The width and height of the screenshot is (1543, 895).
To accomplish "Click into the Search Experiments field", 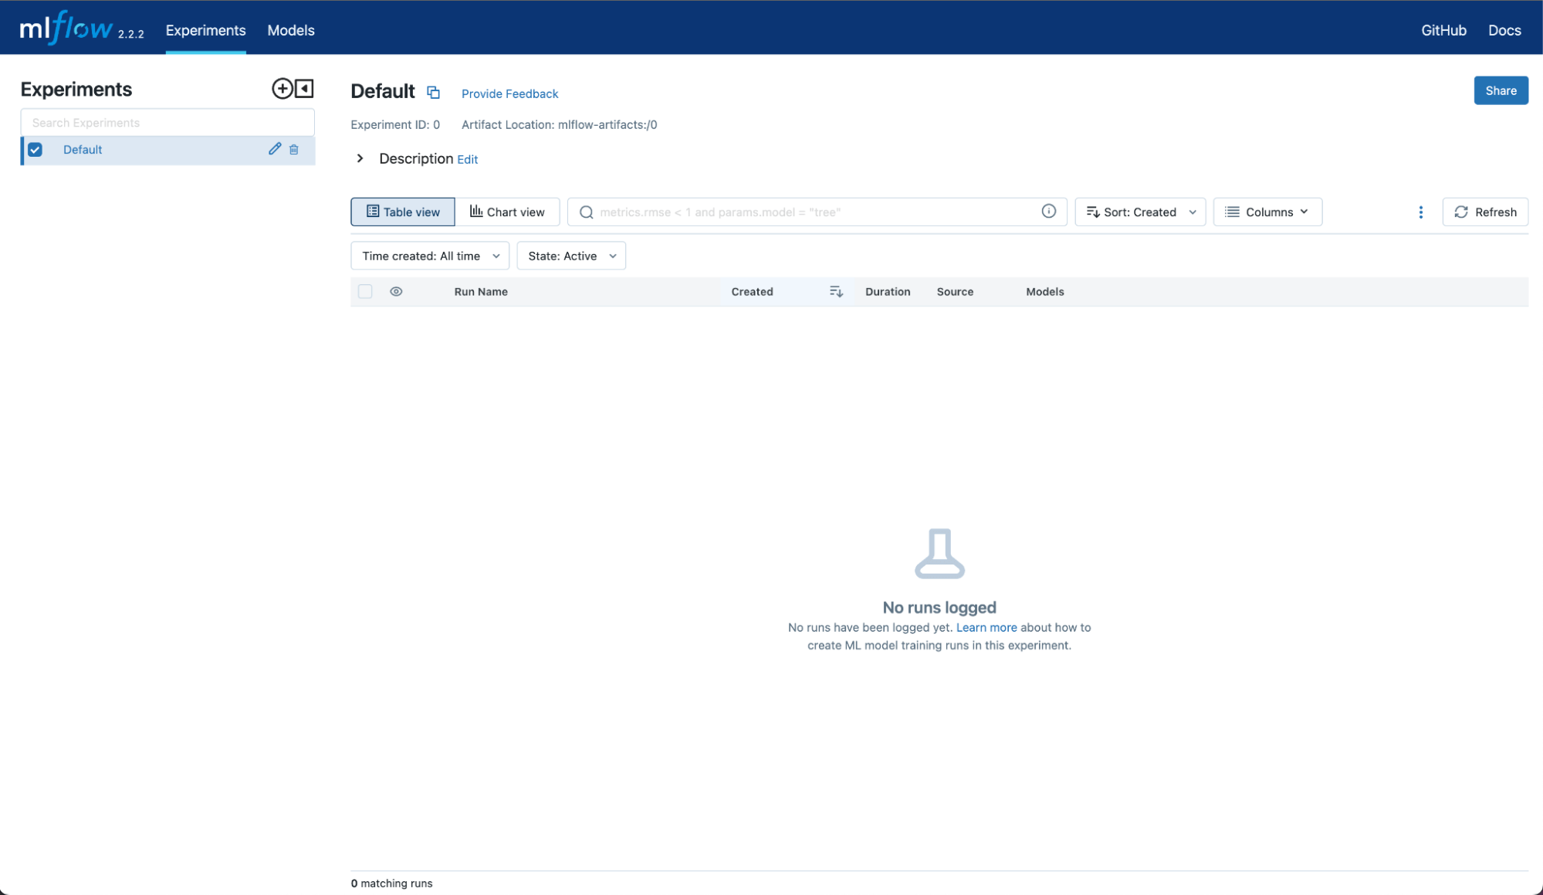I will (167, 123).
